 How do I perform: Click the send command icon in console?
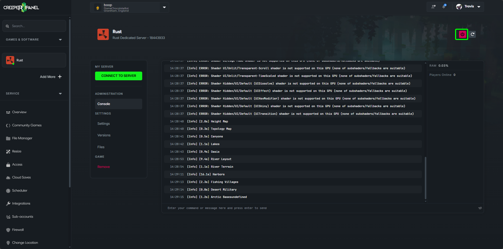tap(480, 208)
